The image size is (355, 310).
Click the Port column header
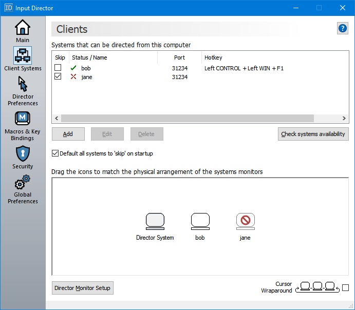[x=179, y=57]
